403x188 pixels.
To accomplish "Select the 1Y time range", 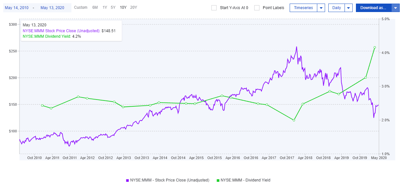I will tap(105, 7).
